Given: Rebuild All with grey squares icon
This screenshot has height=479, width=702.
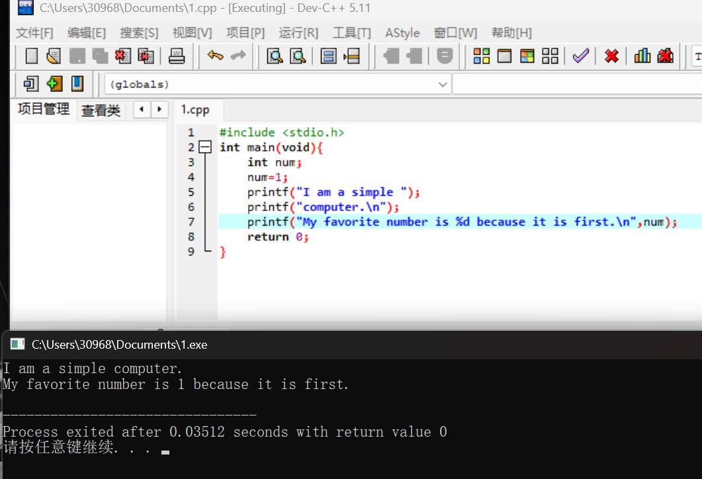Looking at the screenshot, I should point(550,56).
